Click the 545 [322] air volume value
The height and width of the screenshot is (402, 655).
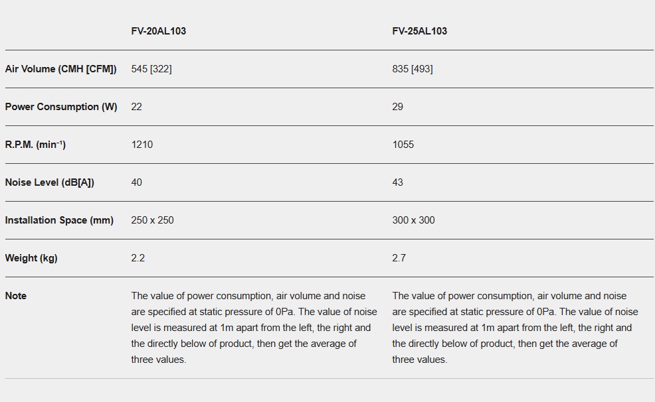tap(151, 69)
